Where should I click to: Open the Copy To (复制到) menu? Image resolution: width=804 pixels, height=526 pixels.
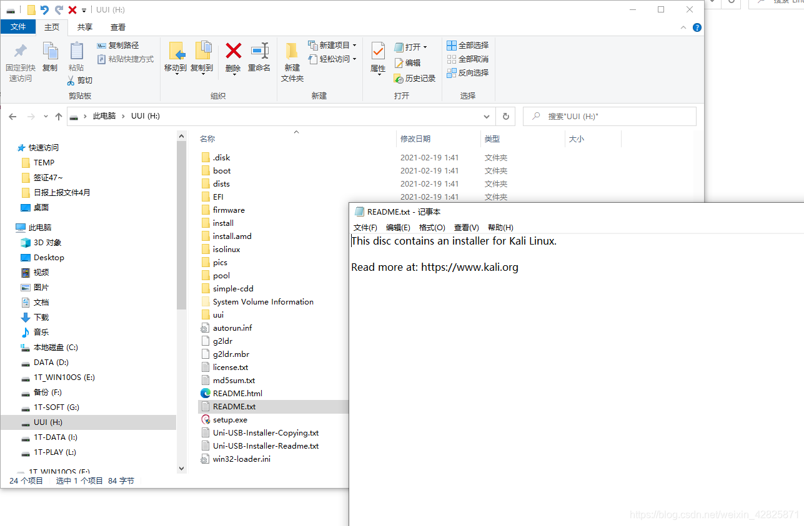[x=202, y=59]
